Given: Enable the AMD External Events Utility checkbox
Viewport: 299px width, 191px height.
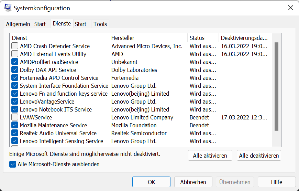Looking at the screenshot, I should pyautogui.click(x=15, y=54).
